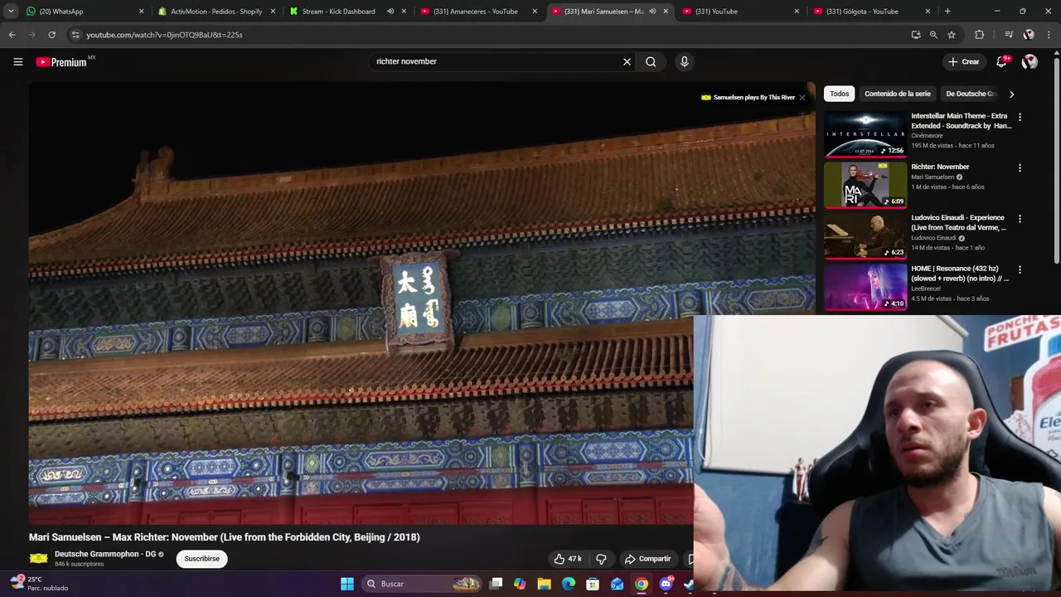Close the Amaneceres YouTube tab
1061x597 pixels.
pyautogui.click(x=535, y=12)
